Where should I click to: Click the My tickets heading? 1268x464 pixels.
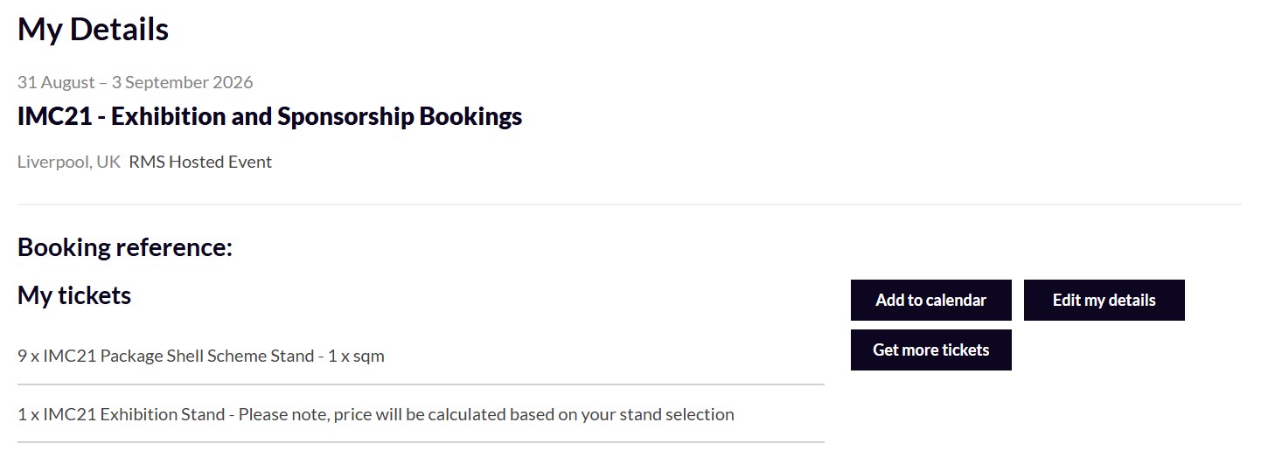click(x=74, y=295)
